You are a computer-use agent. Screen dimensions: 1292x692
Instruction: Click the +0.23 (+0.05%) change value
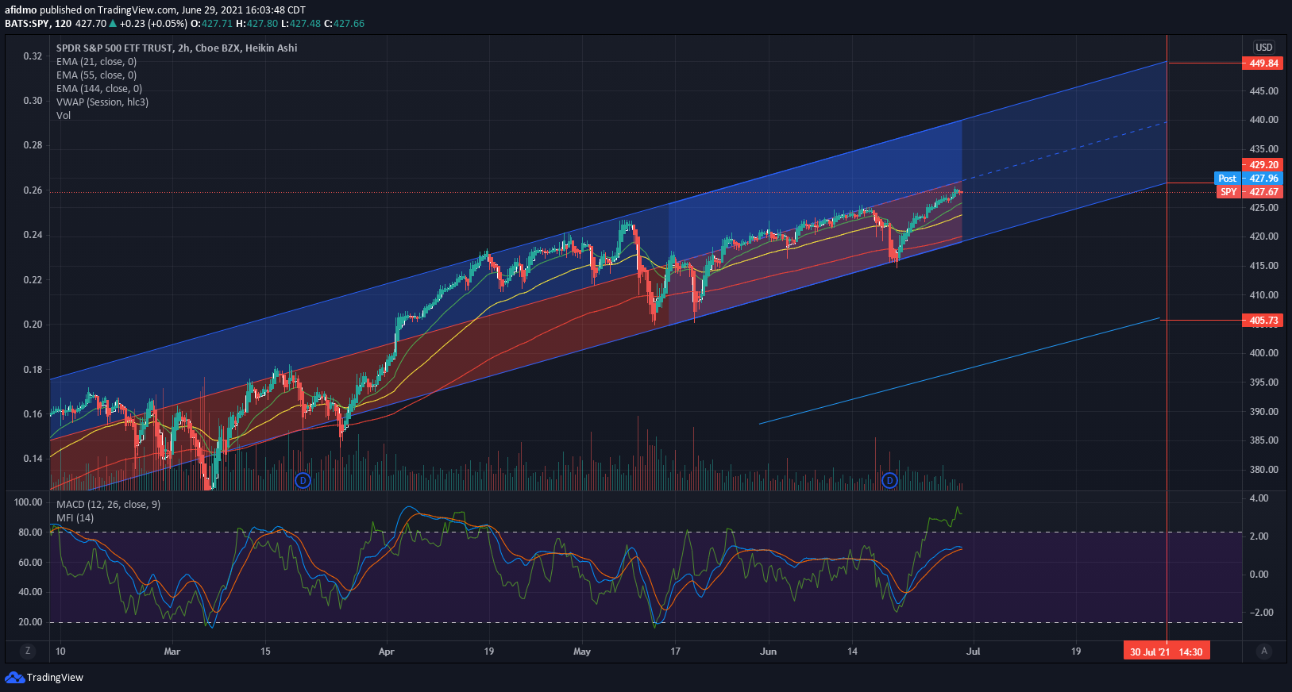pos(153,23)
